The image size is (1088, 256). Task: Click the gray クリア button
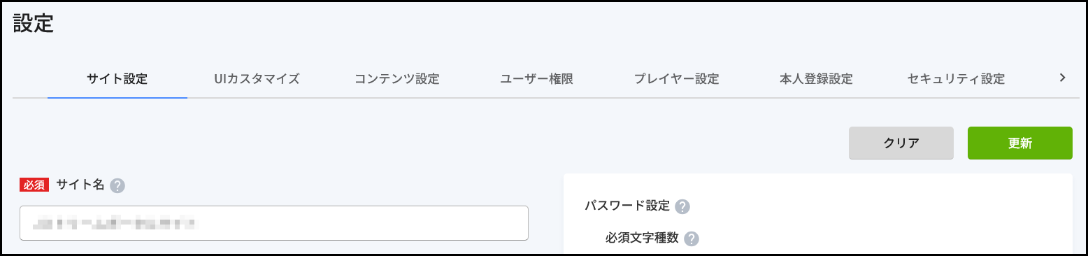(x=901, y=143)
